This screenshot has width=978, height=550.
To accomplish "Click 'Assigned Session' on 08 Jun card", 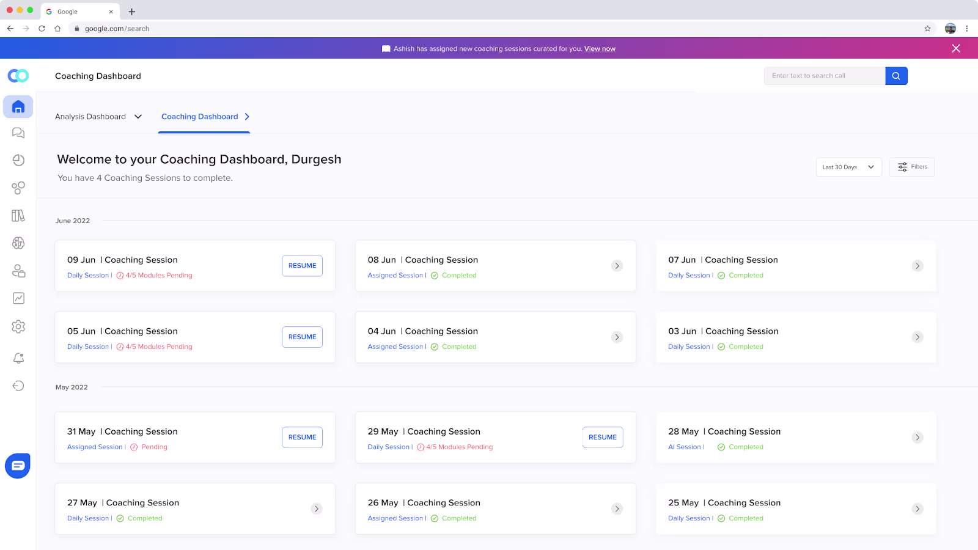I will (395, 276).
